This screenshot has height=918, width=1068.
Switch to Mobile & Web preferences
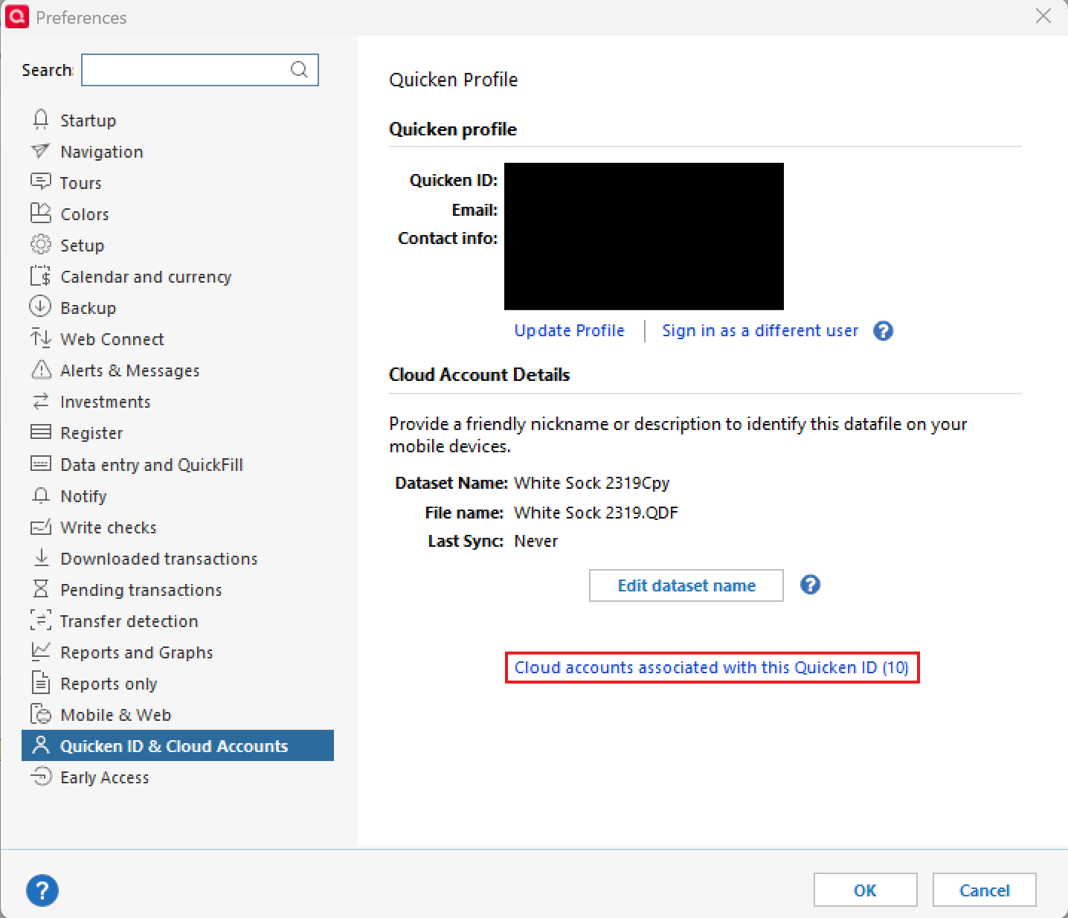116,715
